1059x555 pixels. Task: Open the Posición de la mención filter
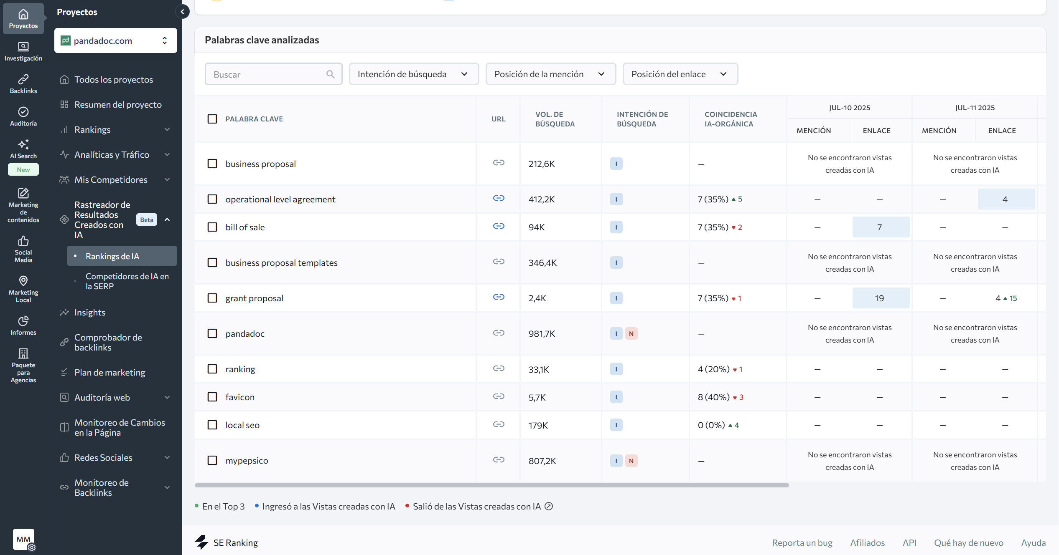click(550, 74)
